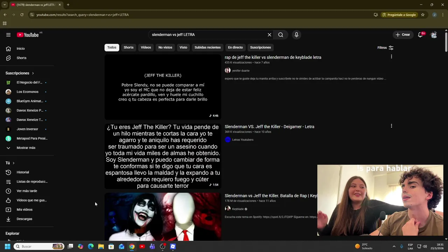
Task: Open the notifications bell
Action: tap(420, 35)
